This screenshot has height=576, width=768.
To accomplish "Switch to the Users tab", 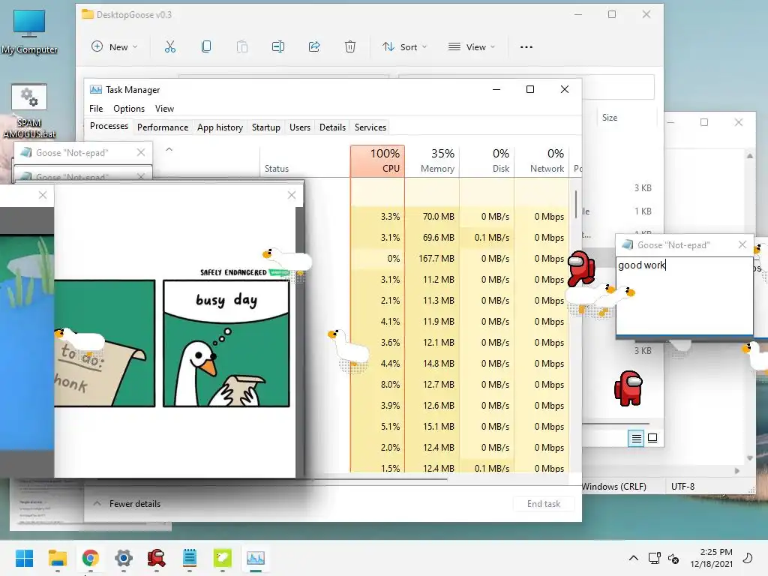I will pos(300,127).
